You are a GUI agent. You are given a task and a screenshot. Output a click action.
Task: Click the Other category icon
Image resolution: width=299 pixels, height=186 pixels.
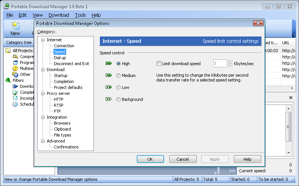15,74
